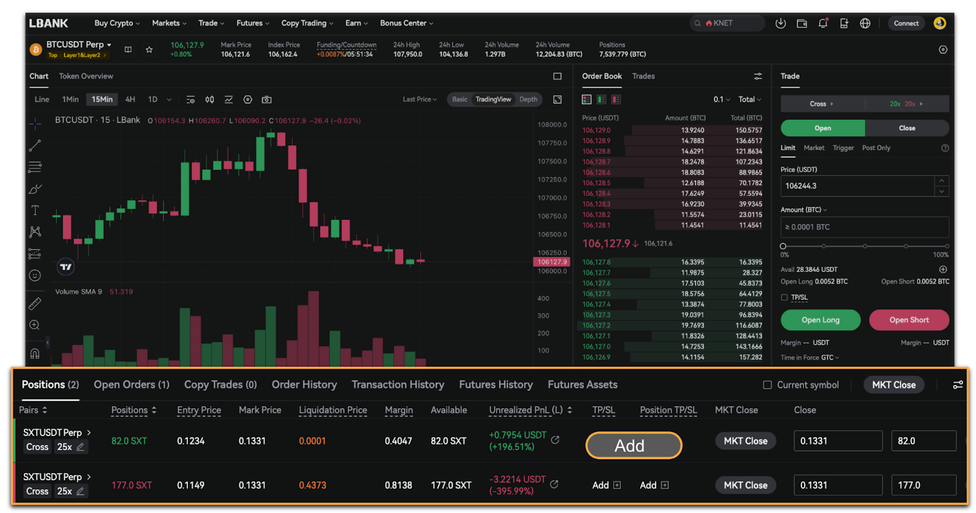Open the Futures Assets tab
Screen dimensions: 976x513
click(583, 385)
